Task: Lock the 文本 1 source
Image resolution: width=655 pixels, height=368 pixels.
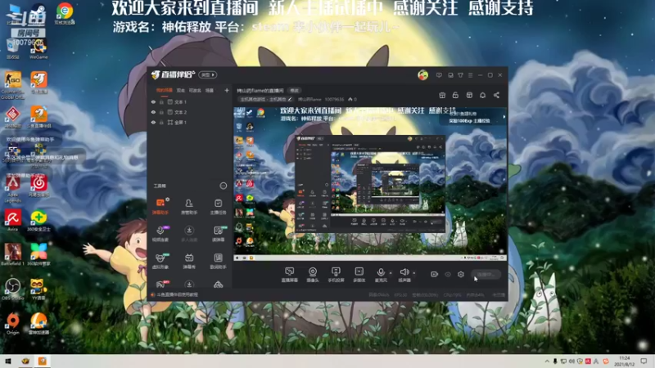Action: click(161, 101)
